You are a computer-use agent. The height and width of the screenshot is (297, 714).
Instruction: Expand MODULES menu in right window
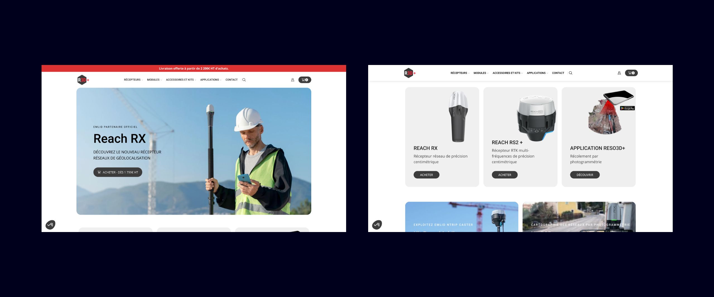(x=481, y=73)
